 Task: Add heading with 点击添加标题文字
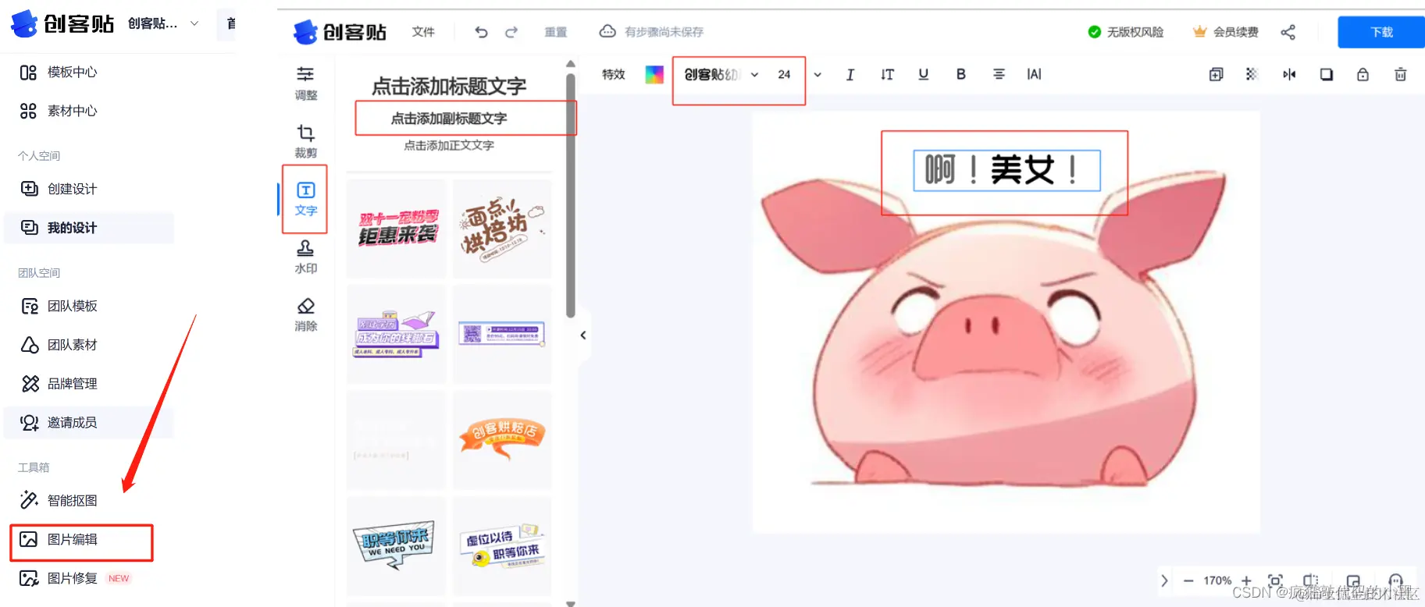[x=449, y=86]
